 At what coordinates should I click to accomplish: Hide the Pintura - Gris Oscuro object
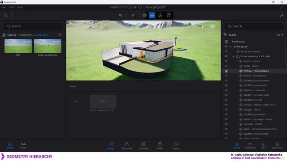pyautogui.click(x=226, y=76)
